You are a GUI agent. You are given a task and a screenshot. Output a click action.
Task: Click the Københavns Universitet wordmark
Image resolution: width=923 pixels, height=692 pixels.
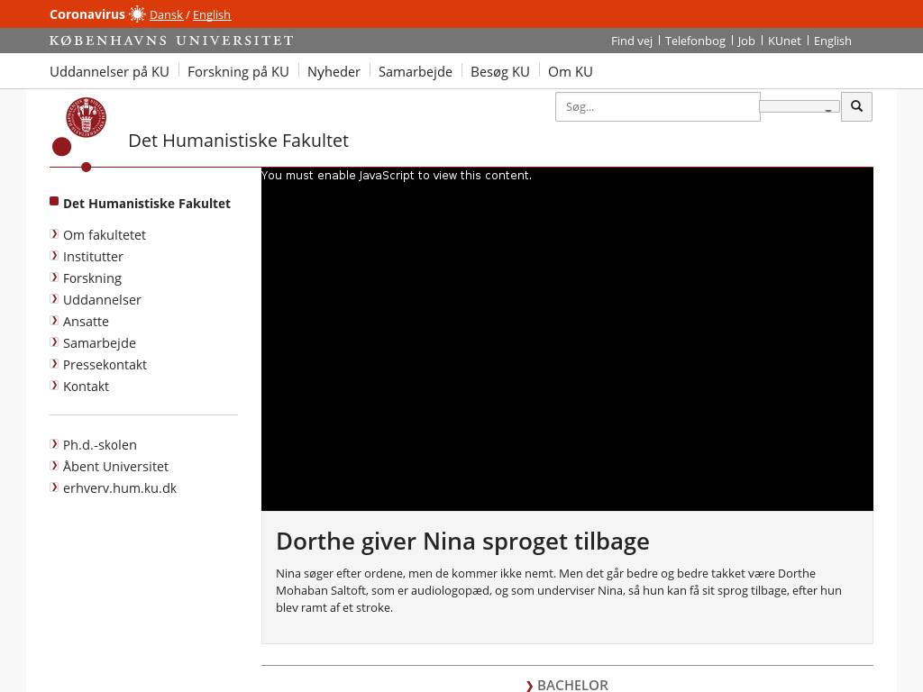point(171,41)
